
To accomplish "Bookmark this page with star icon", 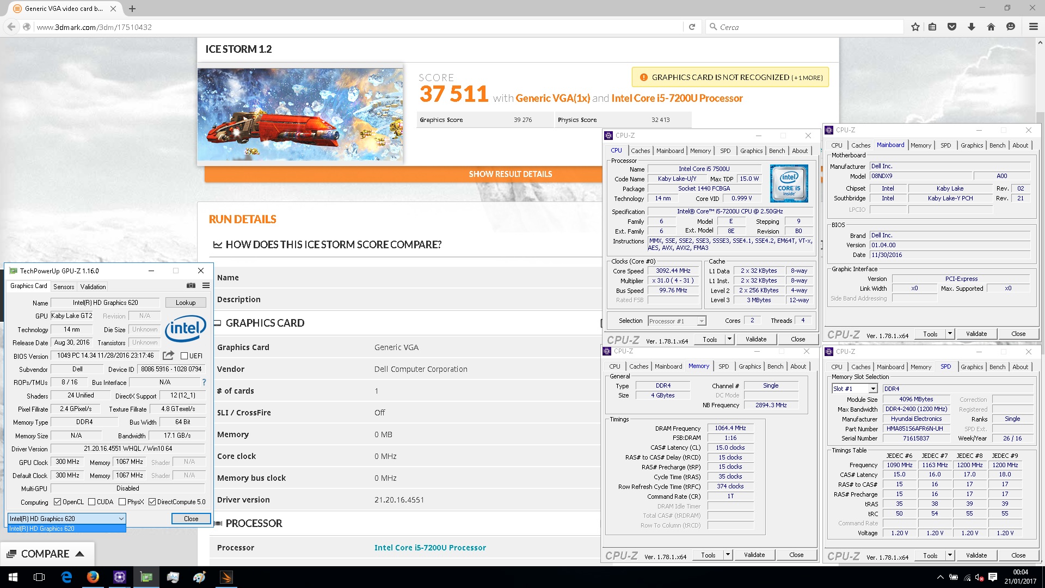I will pos(915,27).
